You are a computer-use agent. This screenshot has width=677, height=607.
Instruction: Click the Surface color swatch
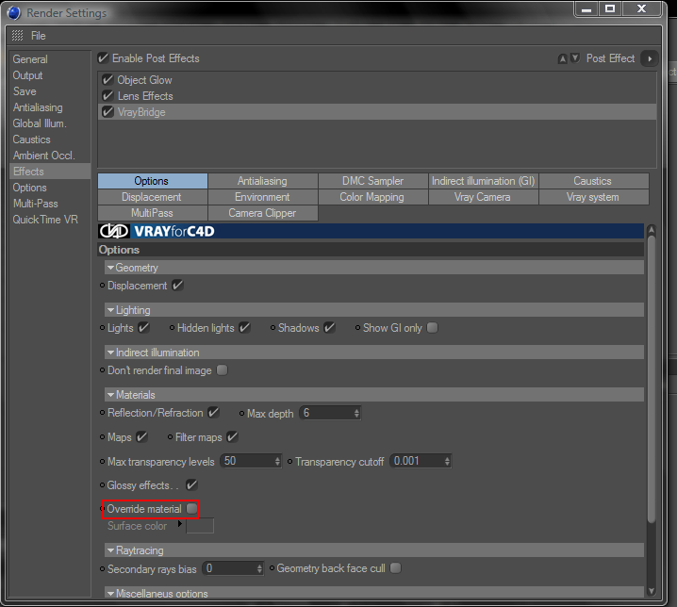(200, 525)
